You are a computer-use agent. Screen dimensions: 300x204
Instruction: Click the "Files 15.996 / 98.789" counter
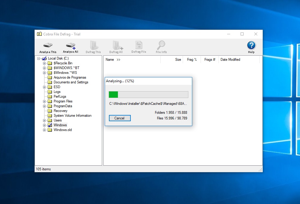tap(172, 118)
